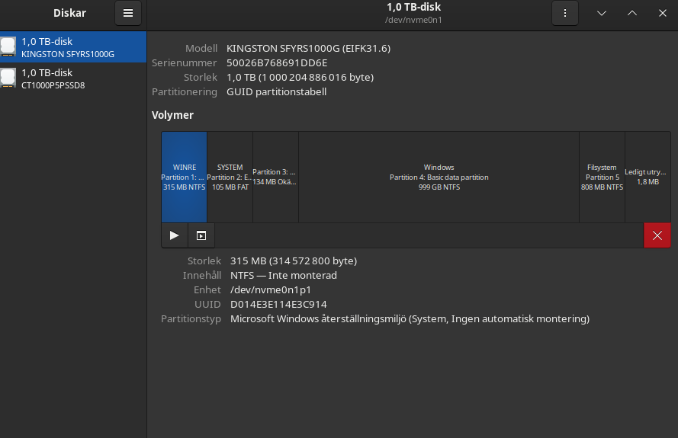
Task: Click the Diskar title in sidebar header
Action: (69, 13)
